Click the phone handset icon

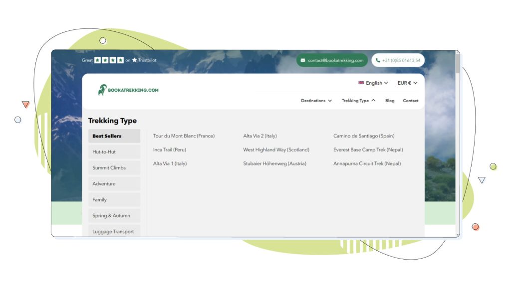pyautogui.click(x=378, y=60)
